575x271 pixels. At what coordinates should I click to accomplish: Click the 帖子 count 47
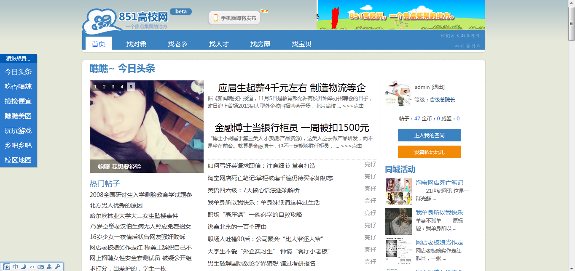pyautogui.click(x=417, y=119)
